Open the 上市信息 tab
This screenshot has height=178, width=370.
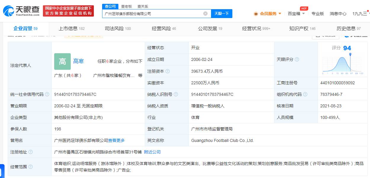pyautogui.click(x=72, y=28)
